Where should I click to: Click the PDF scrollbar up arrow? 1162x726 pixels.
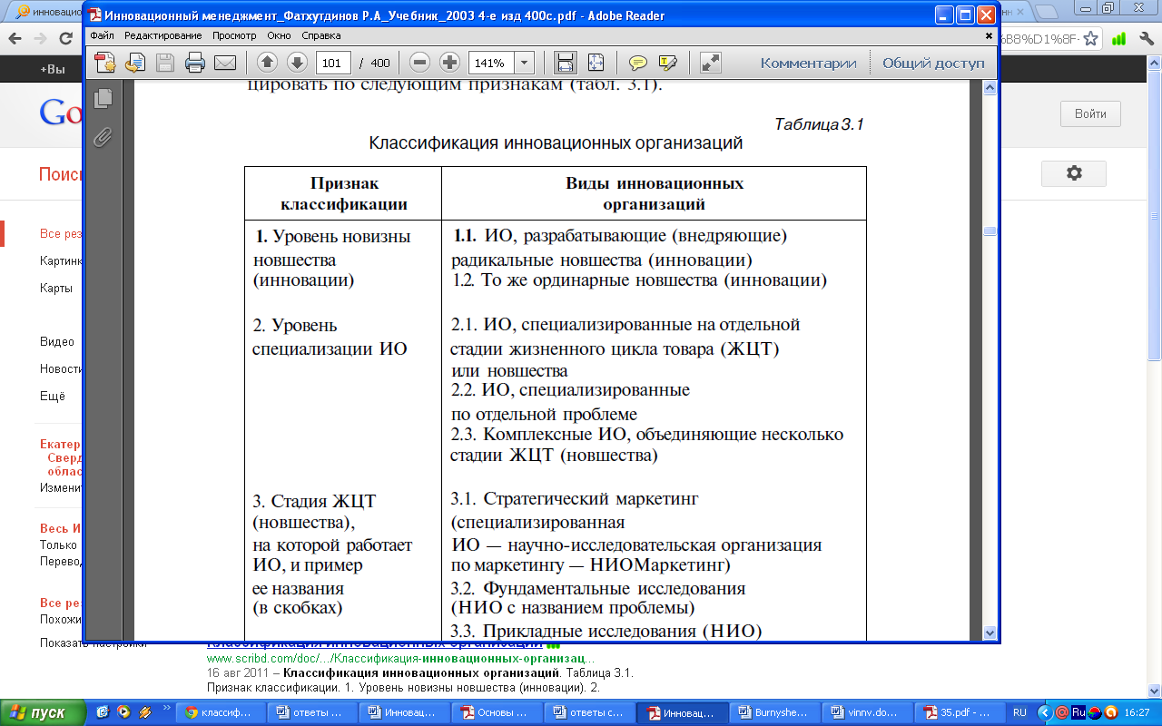tap(990, 87)
